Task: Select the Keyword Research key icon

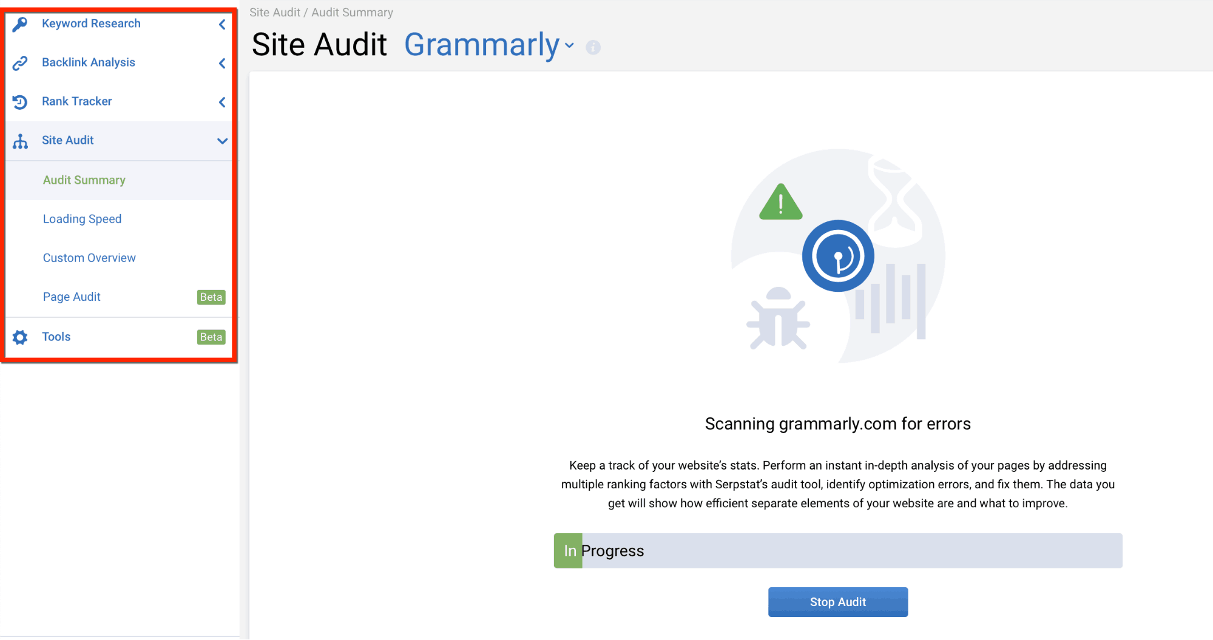Action: click(20, 24)
